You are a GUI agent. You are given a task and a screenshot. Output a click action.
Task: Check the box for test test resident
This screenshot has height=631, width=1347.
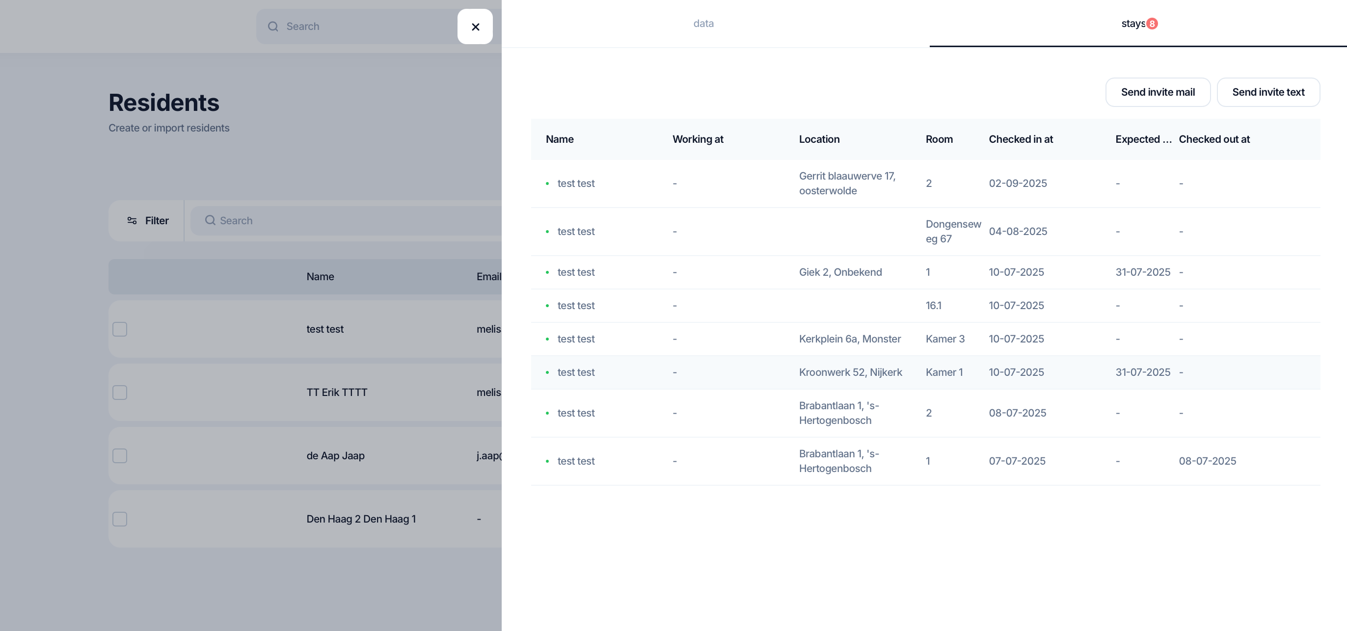pos(120,329)
